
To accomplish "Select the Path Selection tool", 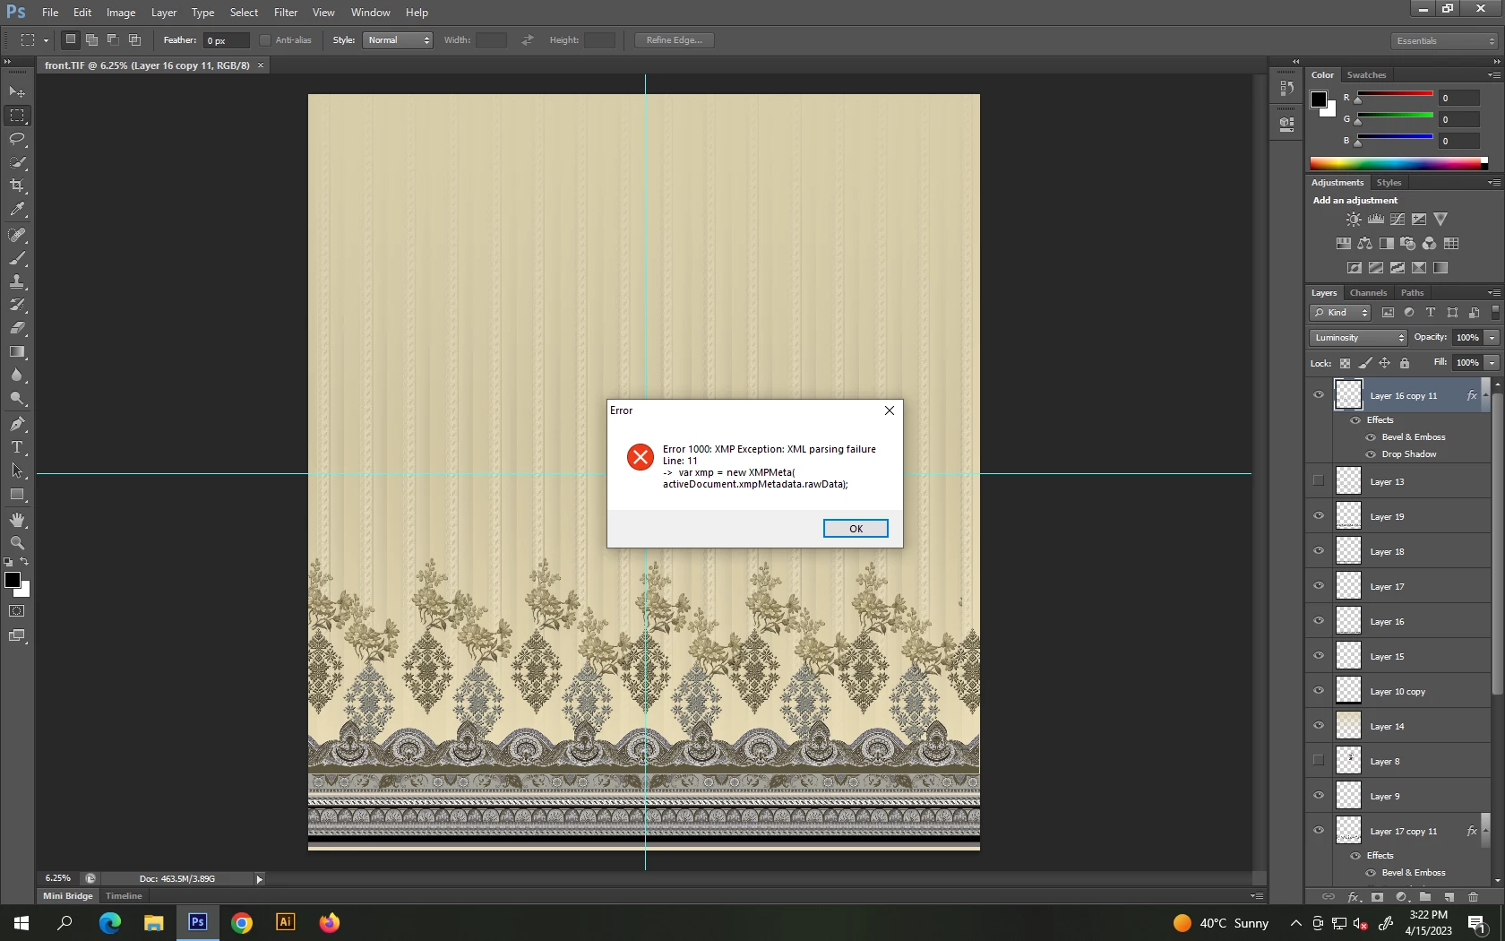I will (17, 470).
